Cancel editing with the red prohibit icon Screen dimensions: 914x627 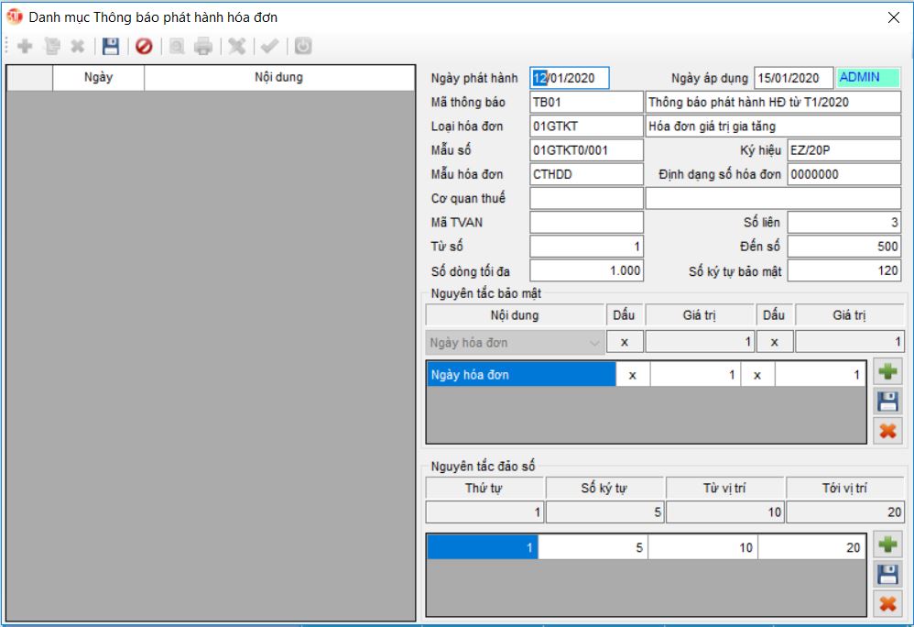point(144,46)
